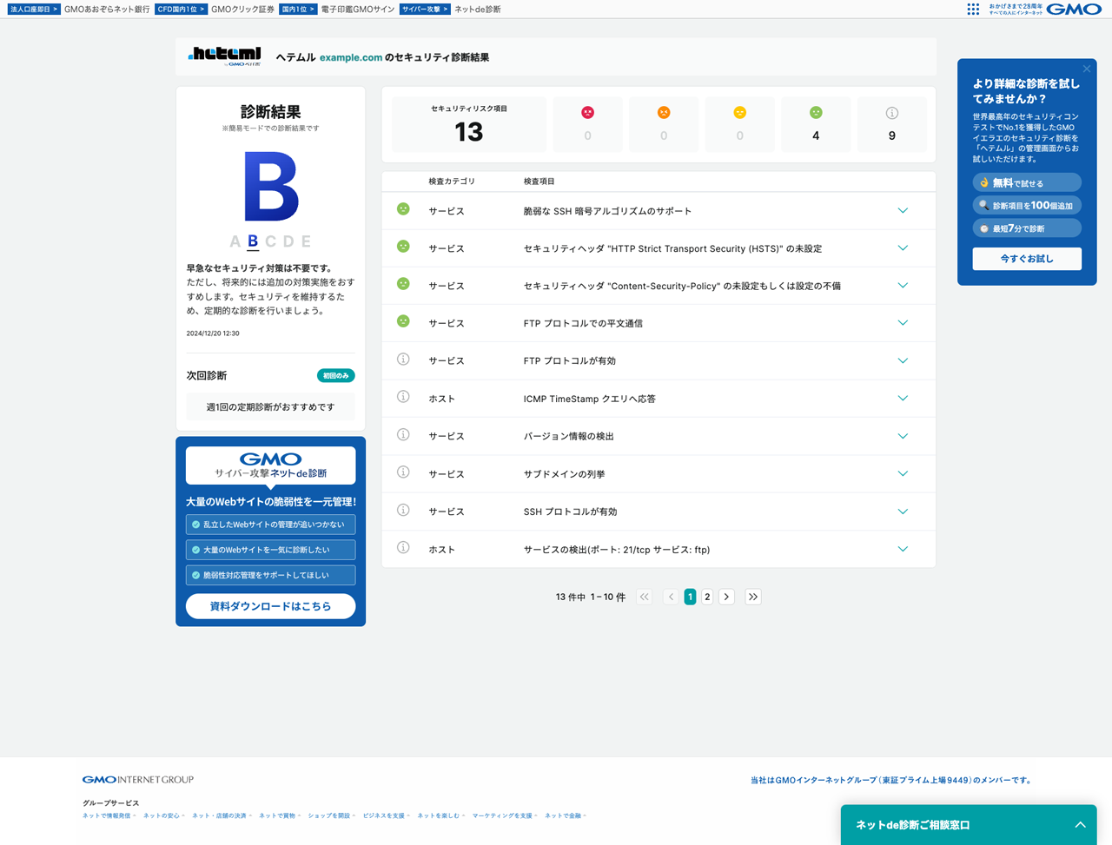Click the '法人口座即日' blue badge
1112x845 pixels.
[34, 10]
